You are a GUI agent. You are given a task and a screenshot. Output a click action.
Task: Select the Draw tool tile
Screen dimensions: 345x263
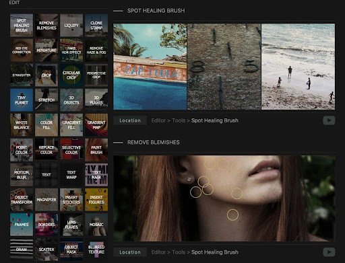coord(22,250)
